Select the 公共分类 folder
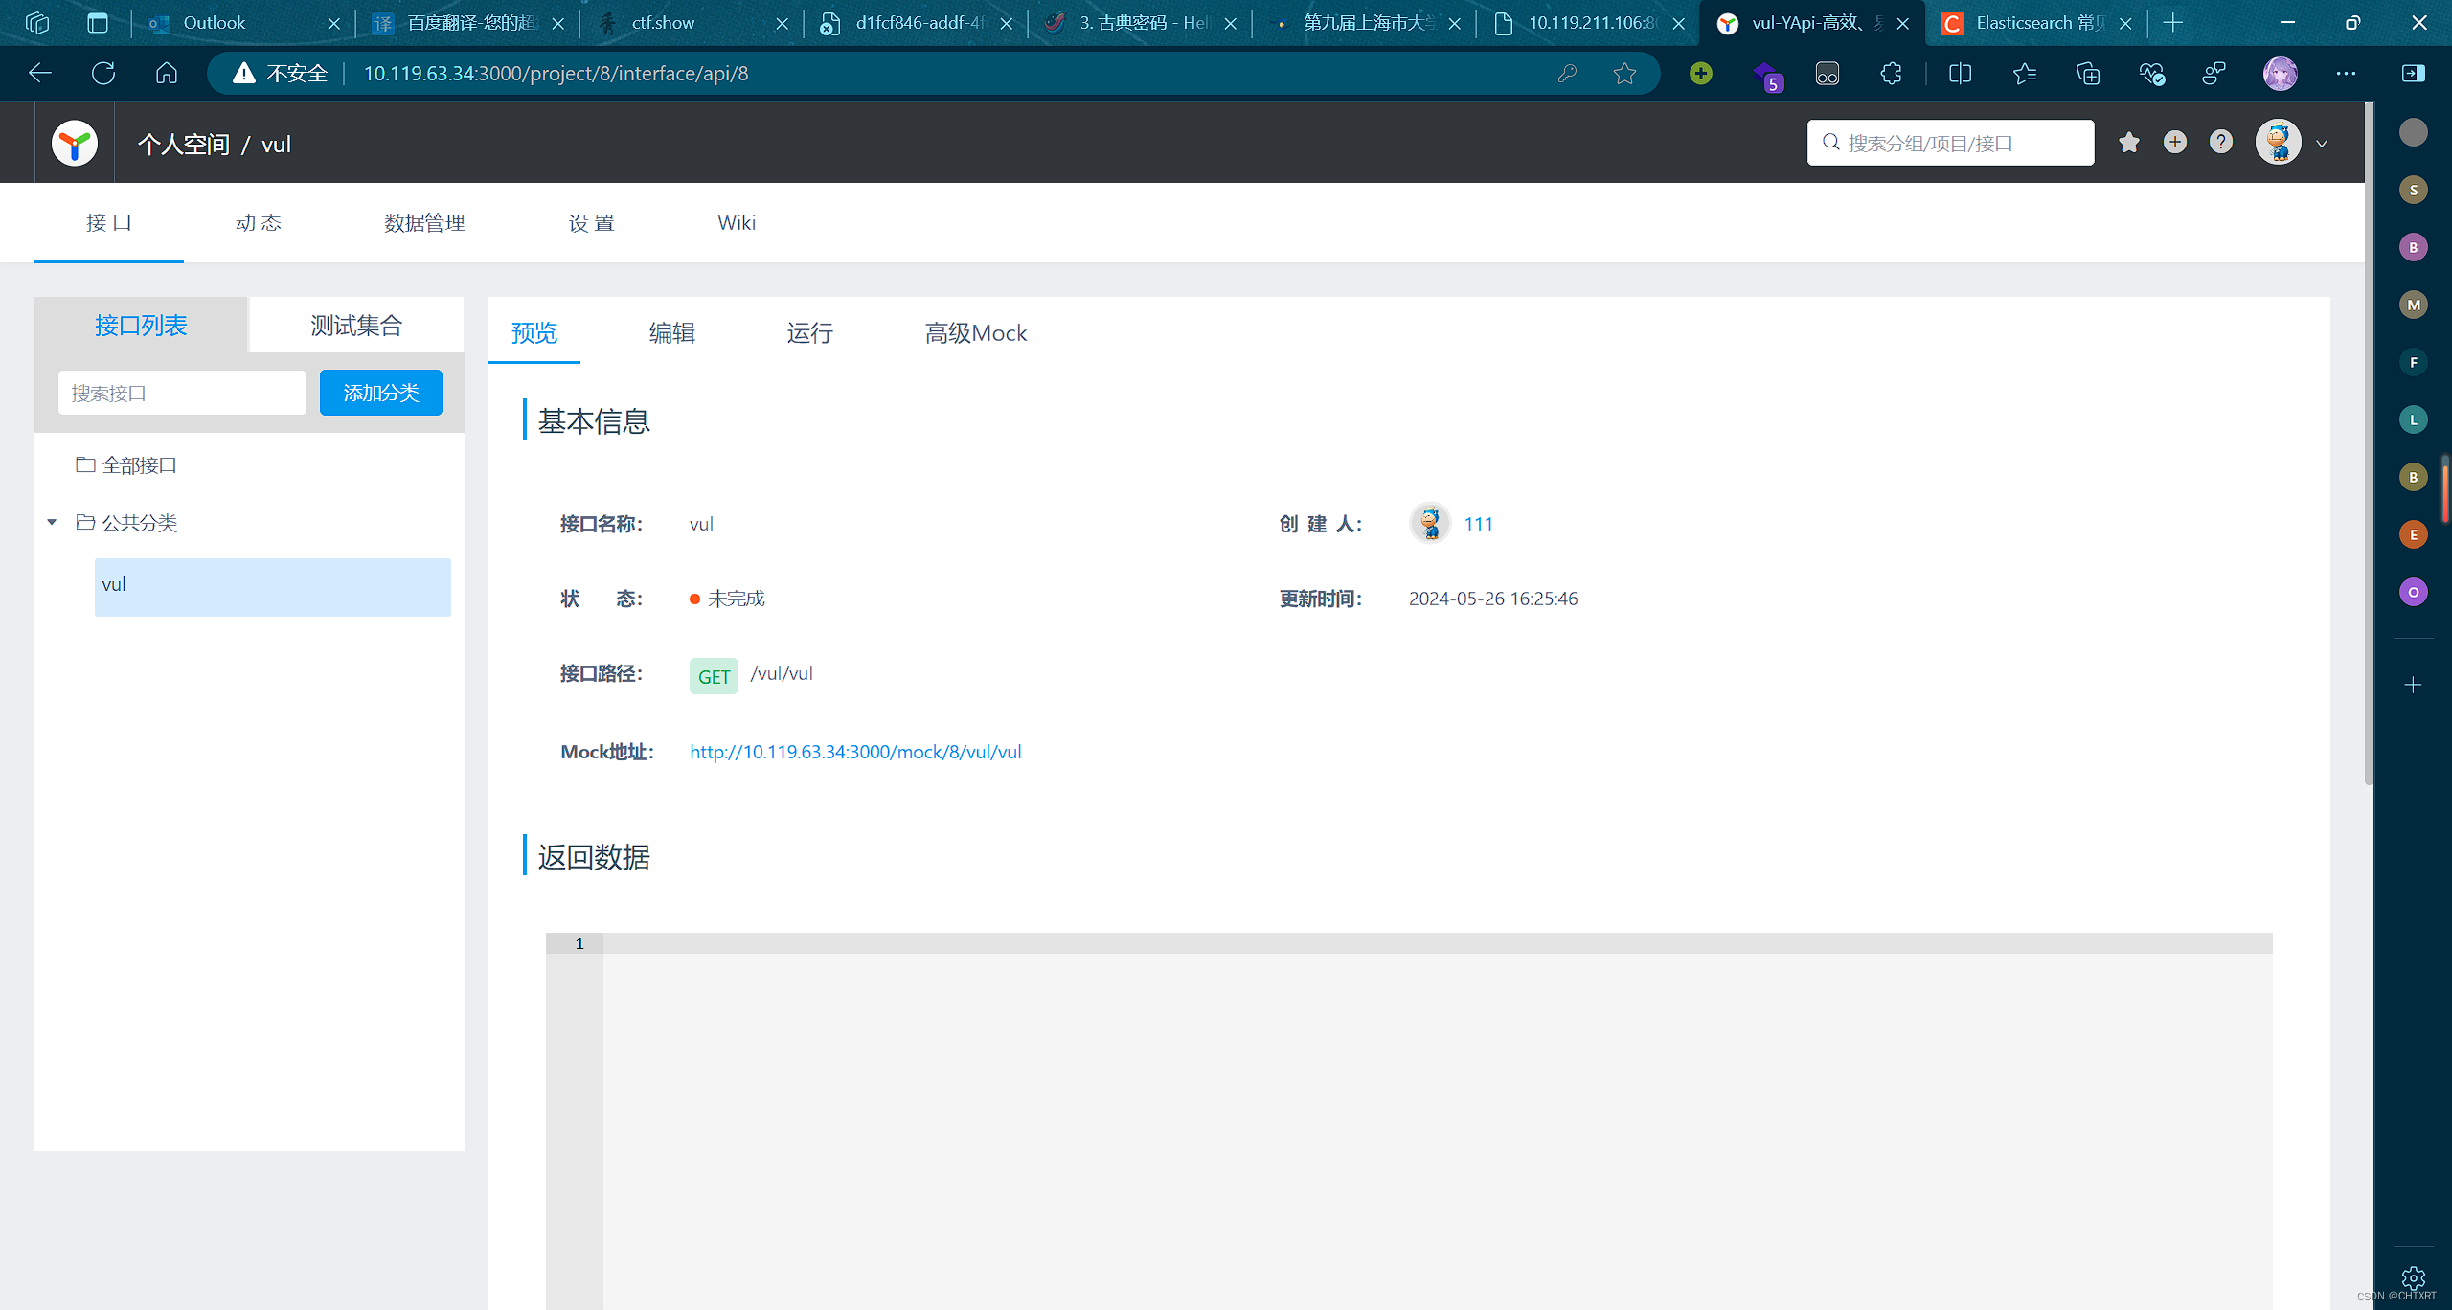The height and width of the screenshot is (1310, 2452). (126, 523)
